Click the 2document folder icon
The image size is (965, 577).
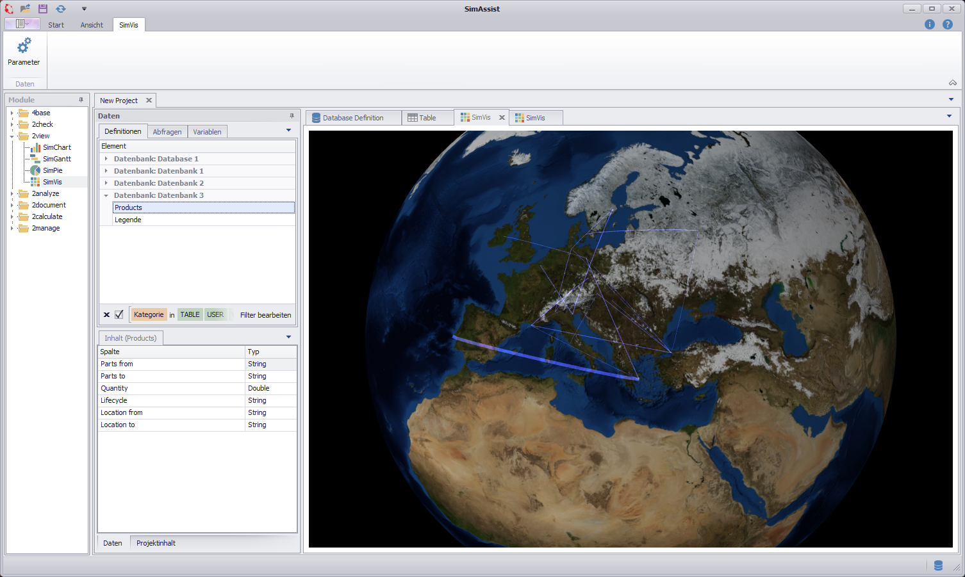point(24,205)
